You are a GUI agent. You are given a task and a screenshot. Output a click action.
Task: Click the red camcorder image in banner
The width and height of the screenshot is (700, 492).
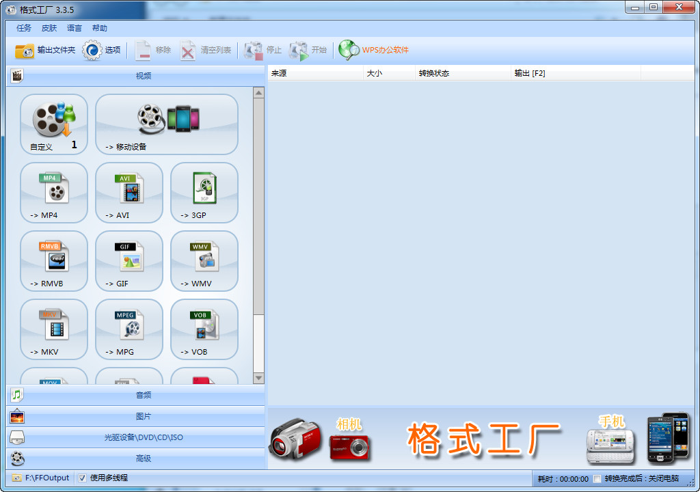coord(295,440)
